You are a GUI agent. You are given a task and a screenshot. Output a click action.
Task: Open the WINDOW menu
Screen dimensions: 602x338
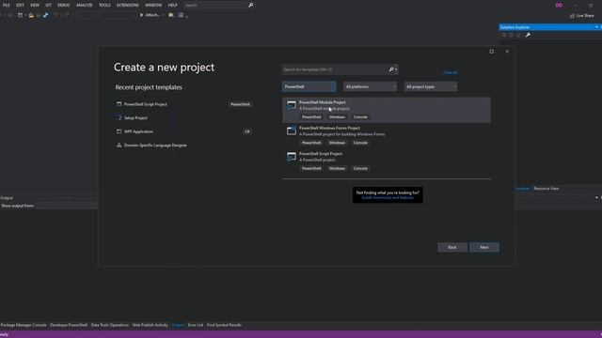[153, 5]
